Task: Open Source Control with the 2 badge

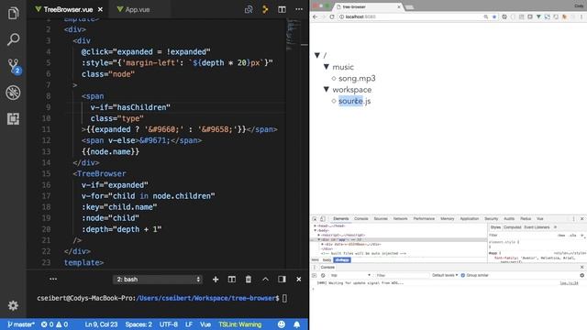Action: coord(14,66)
